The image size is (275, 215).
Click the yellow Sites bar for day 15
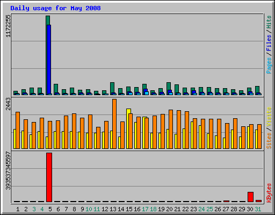pos(128,128)
